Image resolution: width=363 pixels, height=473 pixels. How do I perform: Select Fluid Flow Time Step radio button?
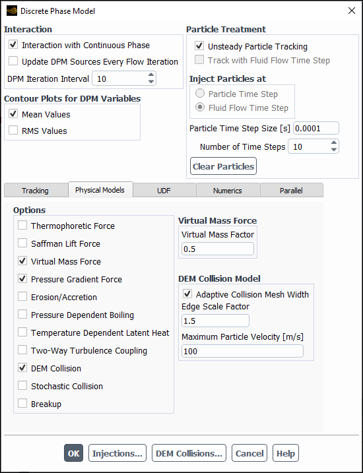click(x=200, y=108)
